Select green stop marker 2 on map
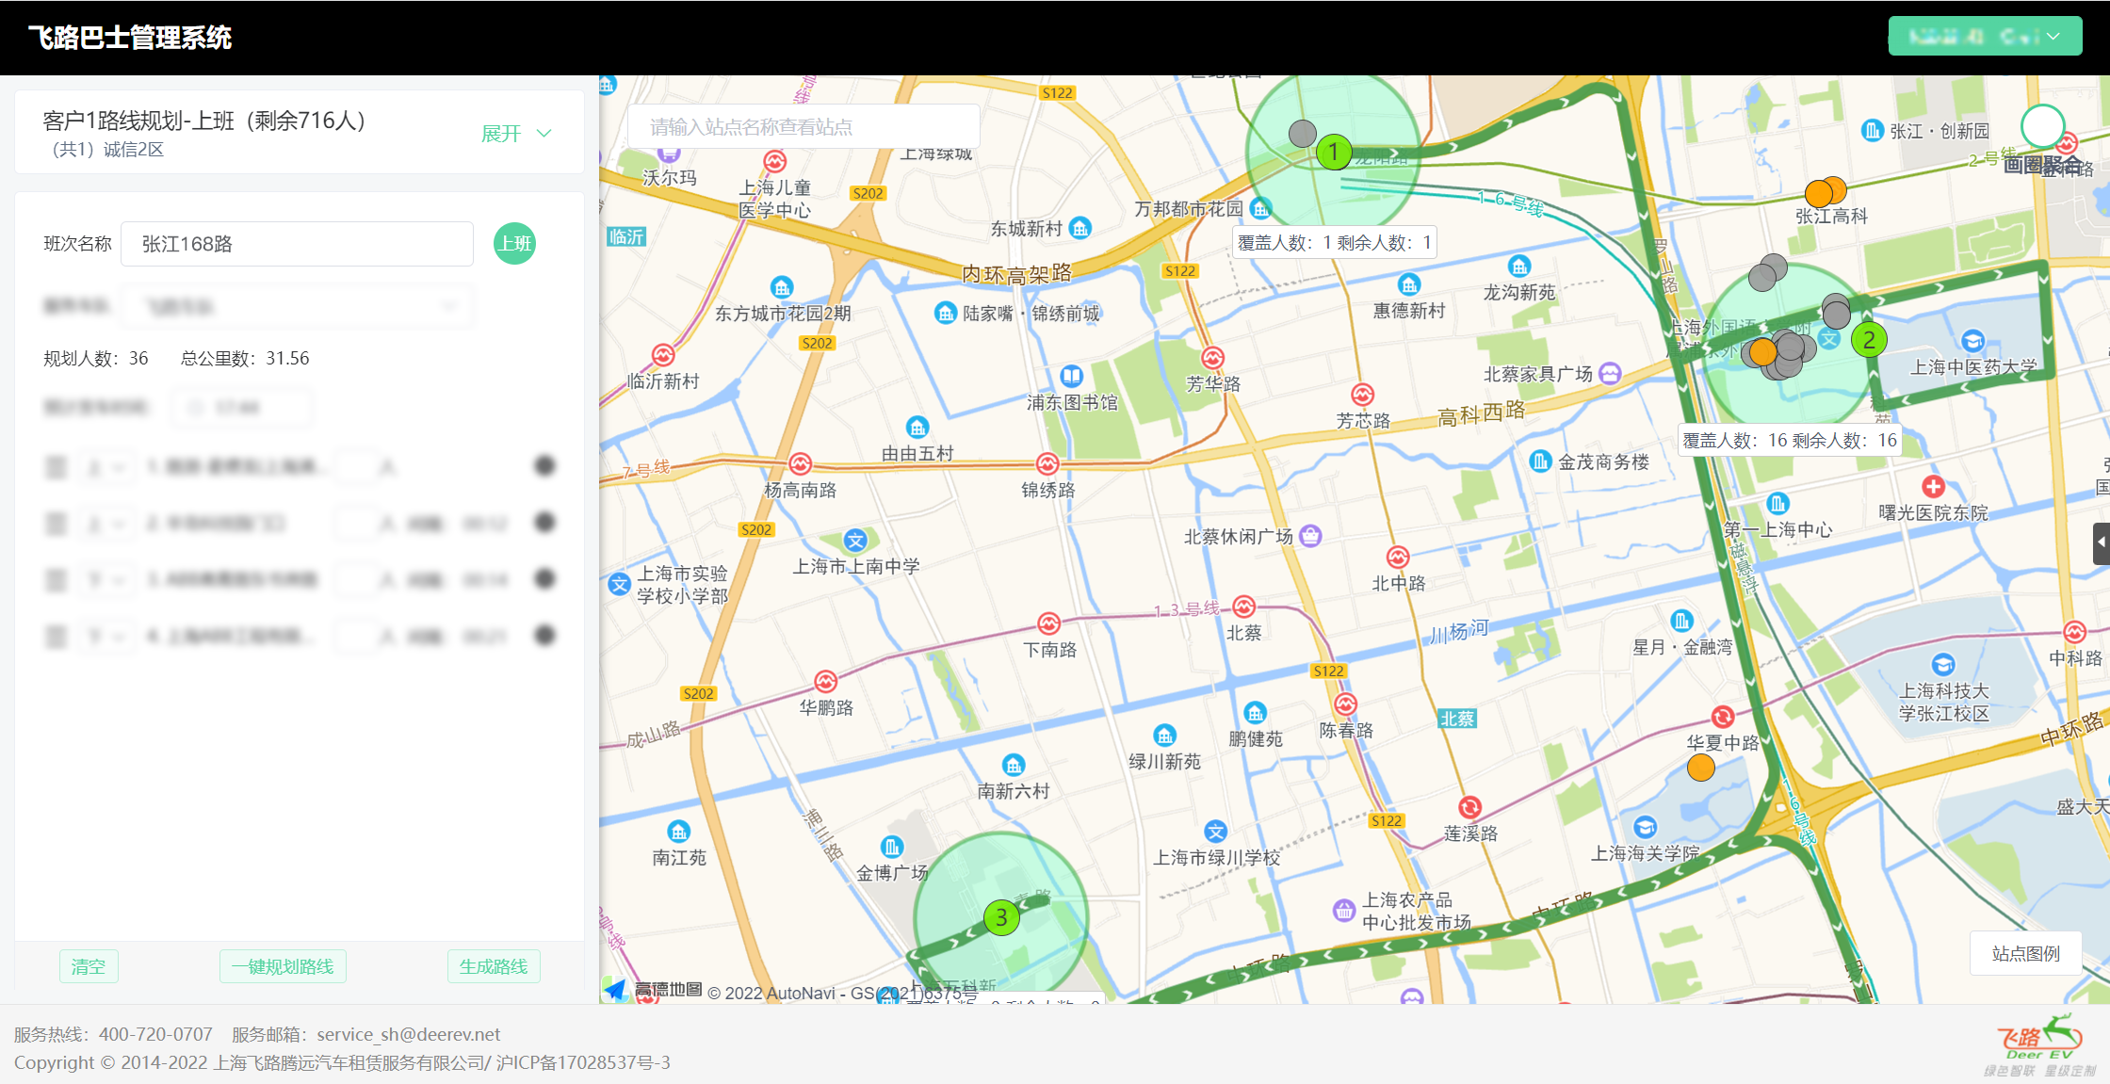 click(x=1869, y=340)
